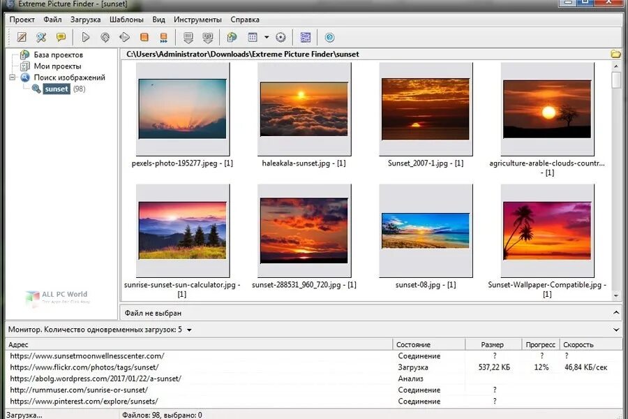Screen dimensions: 628x419
Task: Click the single monitor download icon
Action: coord(188,38)
